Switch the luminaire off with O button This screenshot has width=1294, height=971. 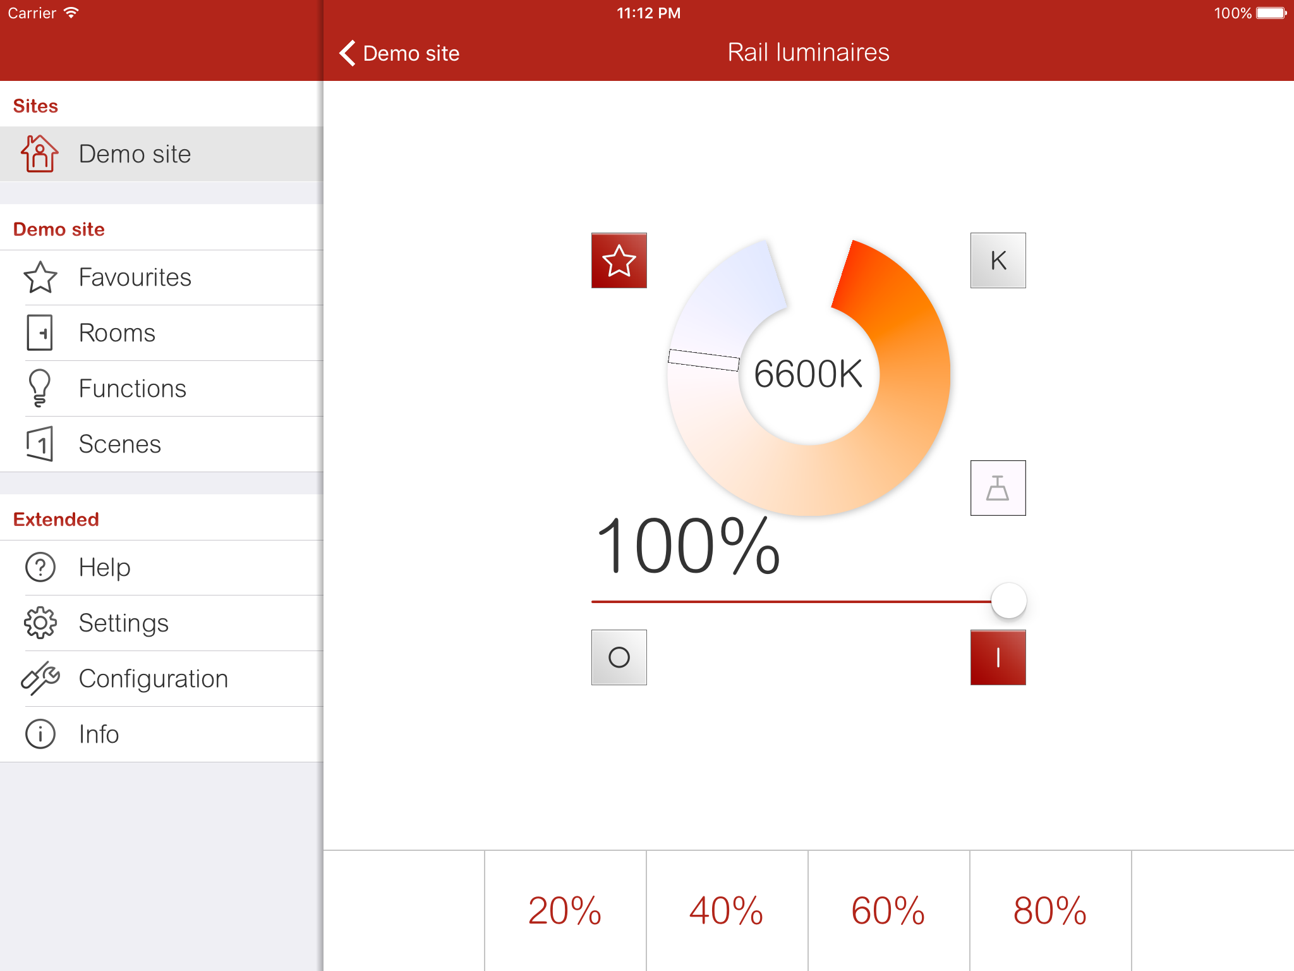pyautogui.click(x=619, y=657)
